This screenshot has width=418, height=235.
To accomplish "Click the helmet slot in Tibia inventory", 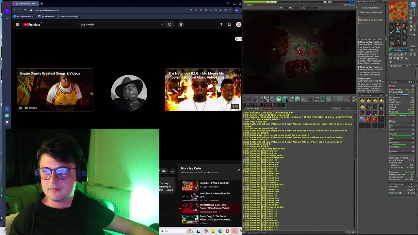I will [398, 23].
